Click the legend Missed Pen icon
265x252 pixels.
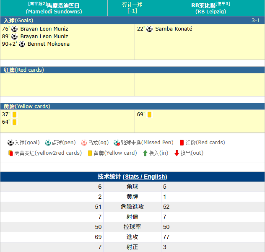pos(117,143)
